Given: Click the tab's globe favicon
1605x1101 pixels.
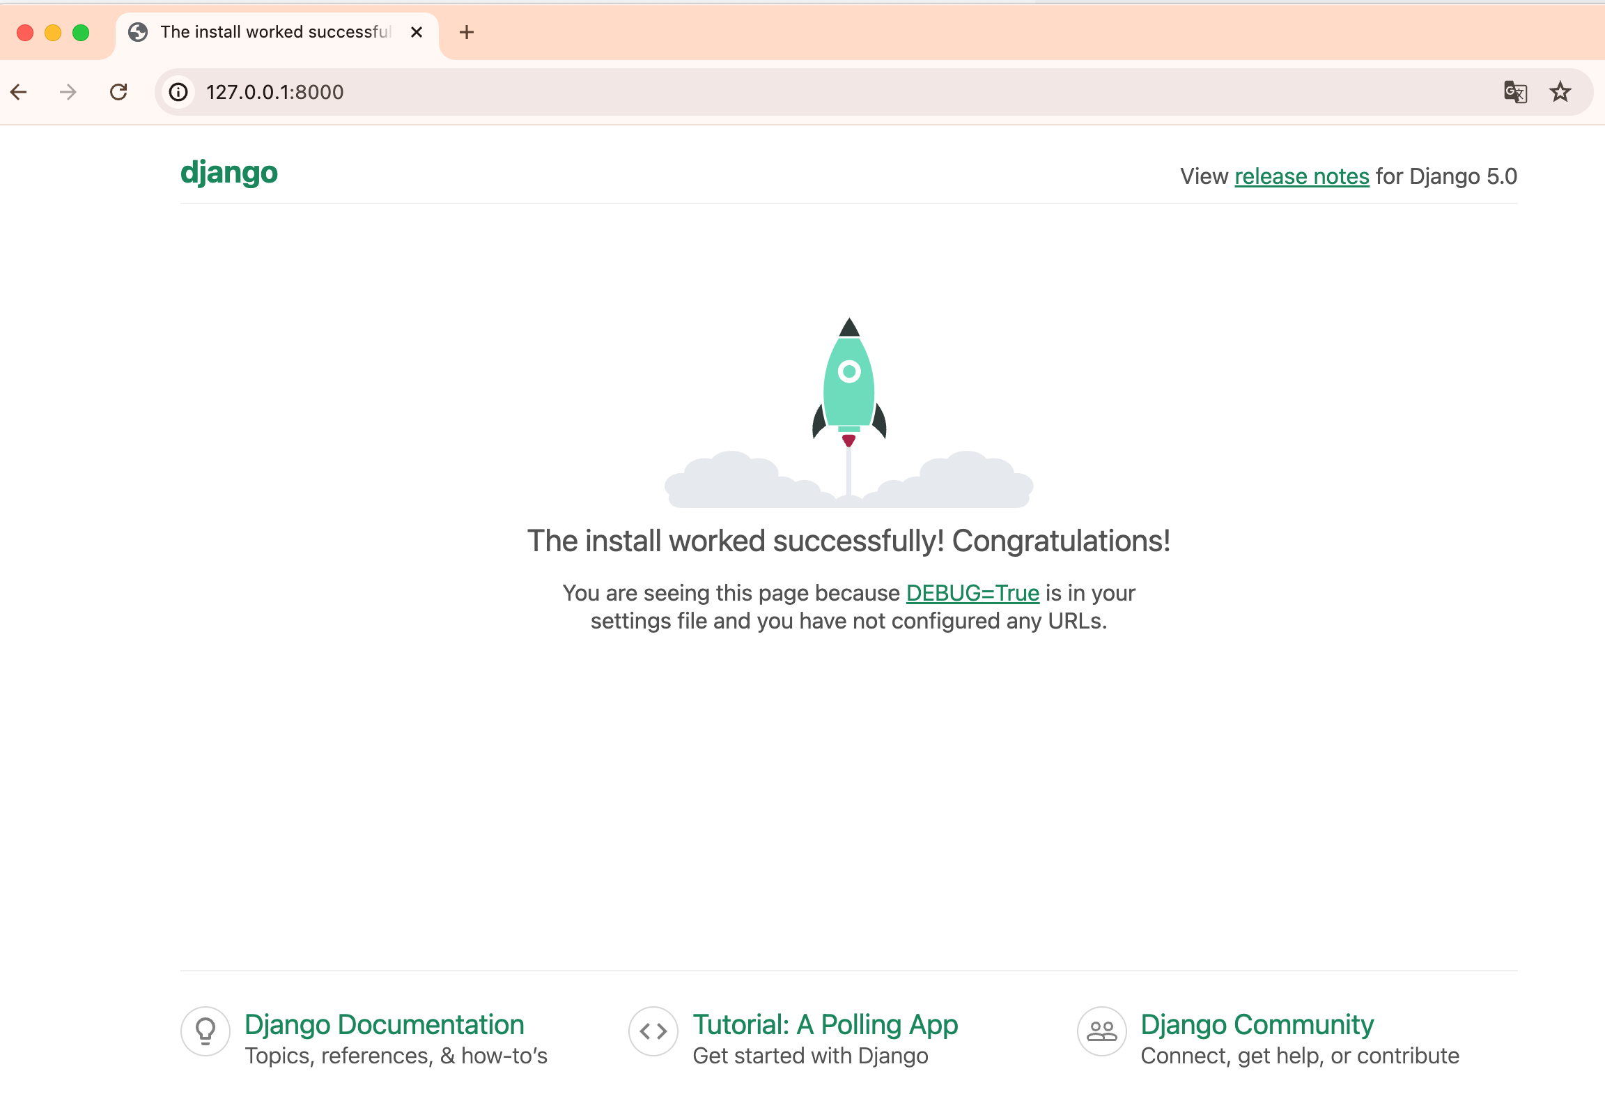Looking at the screenshot, I should tap(139, 32).
